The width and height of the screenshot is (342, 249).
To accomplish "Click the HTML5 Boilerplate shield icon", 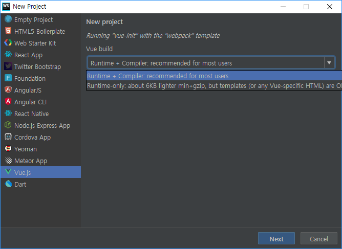I will (x=8, y=31).
